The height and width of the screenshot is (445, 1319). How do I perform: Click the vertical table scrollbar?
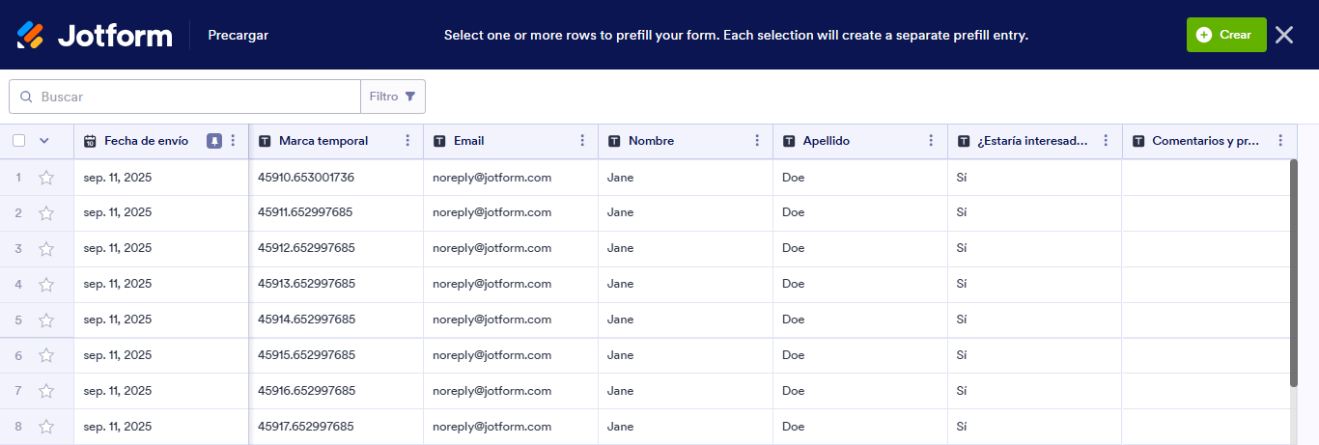tap(1294, 272)
